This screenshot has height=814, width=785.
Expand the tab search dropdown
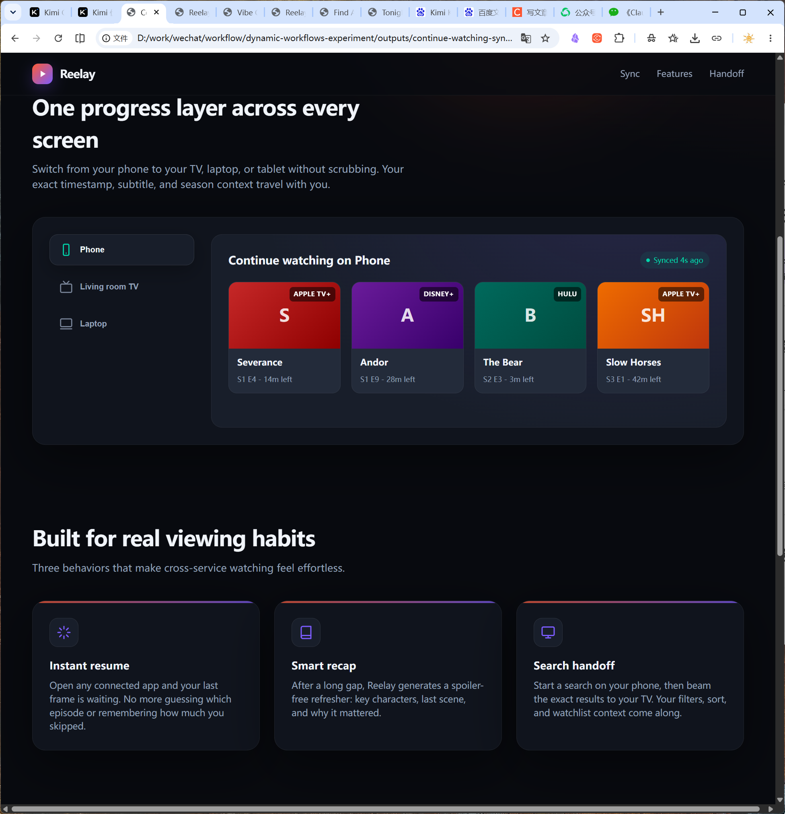click(13, 12)
